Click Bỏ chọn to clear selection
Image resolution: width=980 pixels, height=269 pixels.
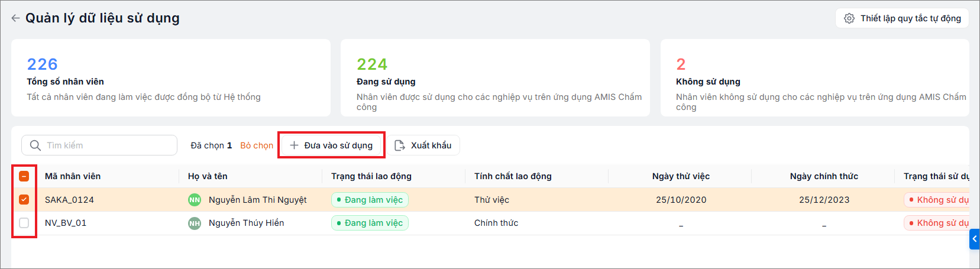(257, 145)
